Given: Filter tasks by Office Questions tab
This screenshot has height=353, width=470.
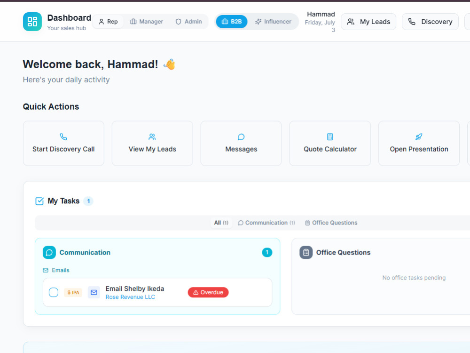Looking at the screenshot, I should [x=331, y=223].
